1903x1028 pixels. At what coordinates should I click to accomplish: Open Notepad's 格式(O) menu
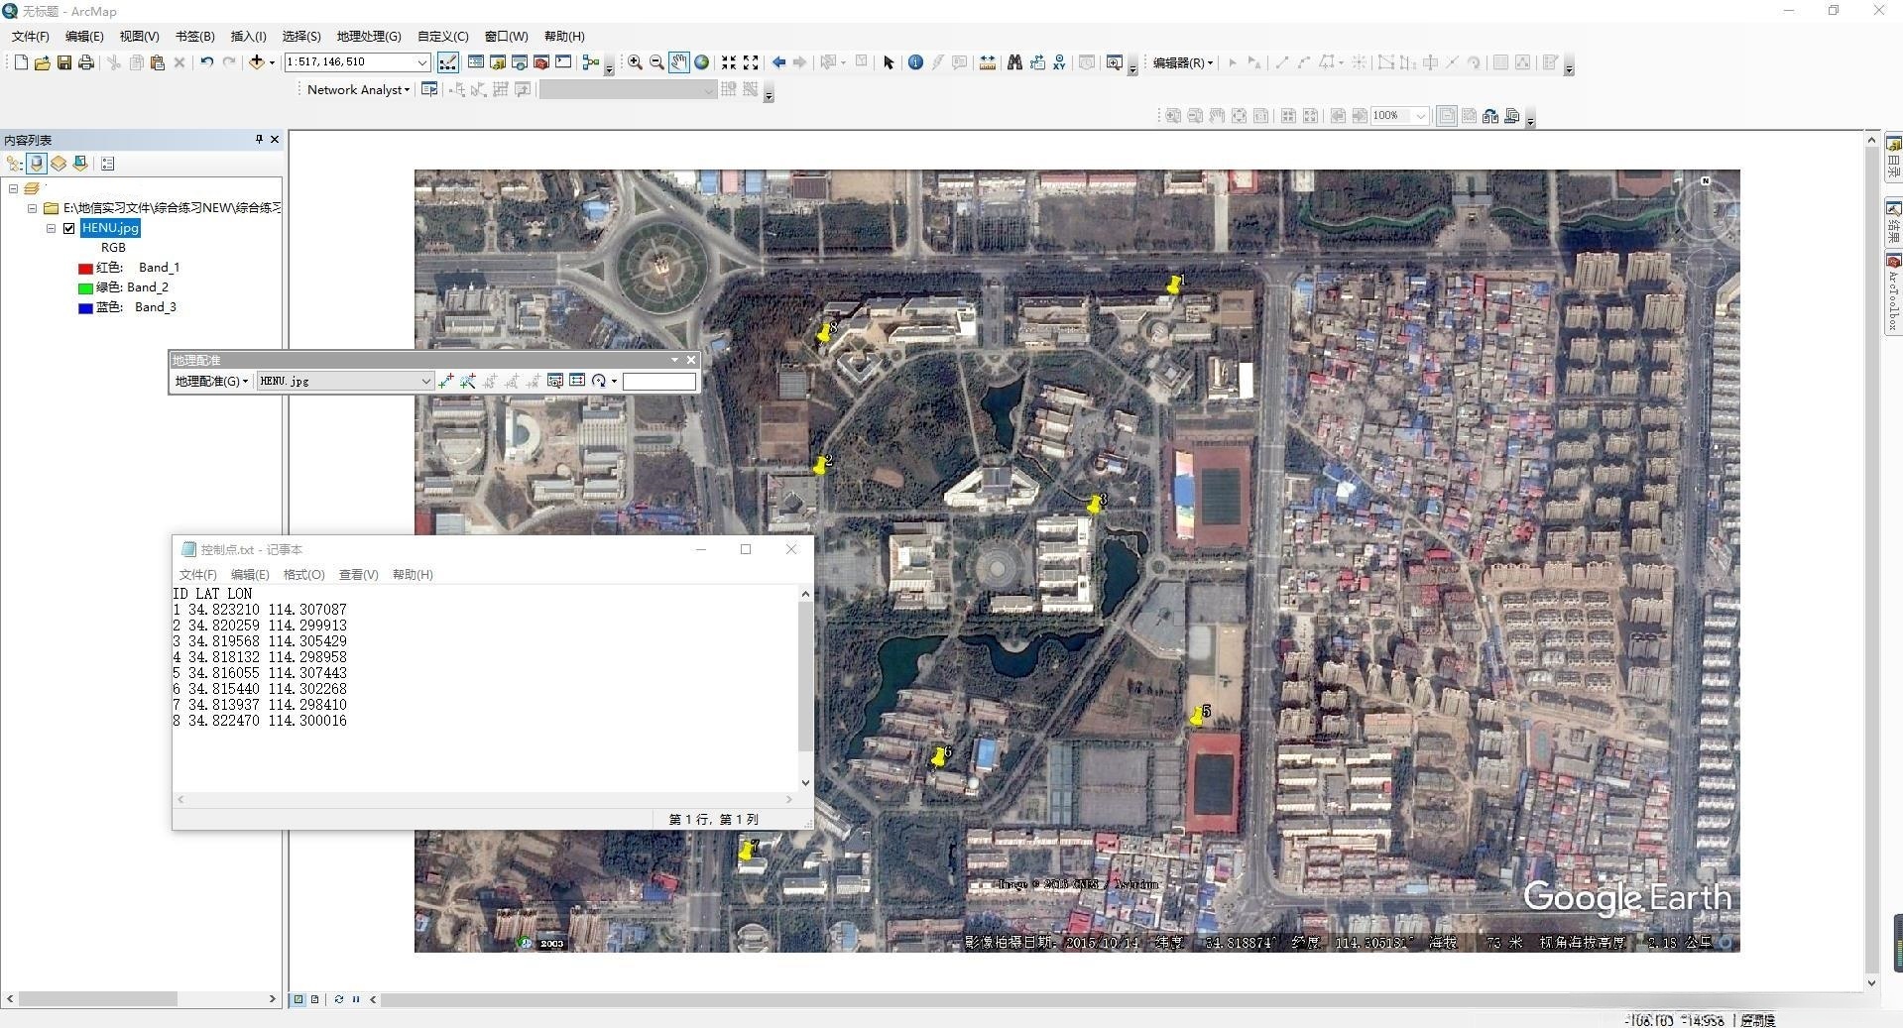tap(303, 574)
